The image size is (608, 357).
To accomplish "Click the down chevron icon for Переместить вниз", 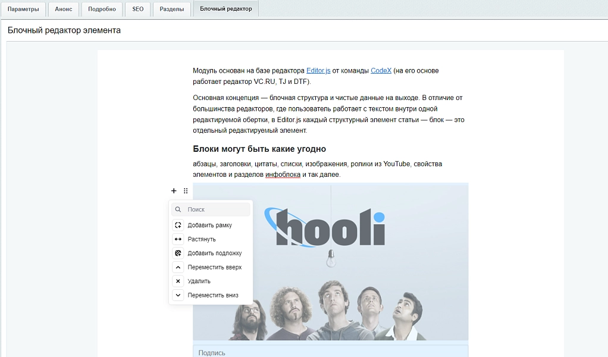I will (178, 295).
